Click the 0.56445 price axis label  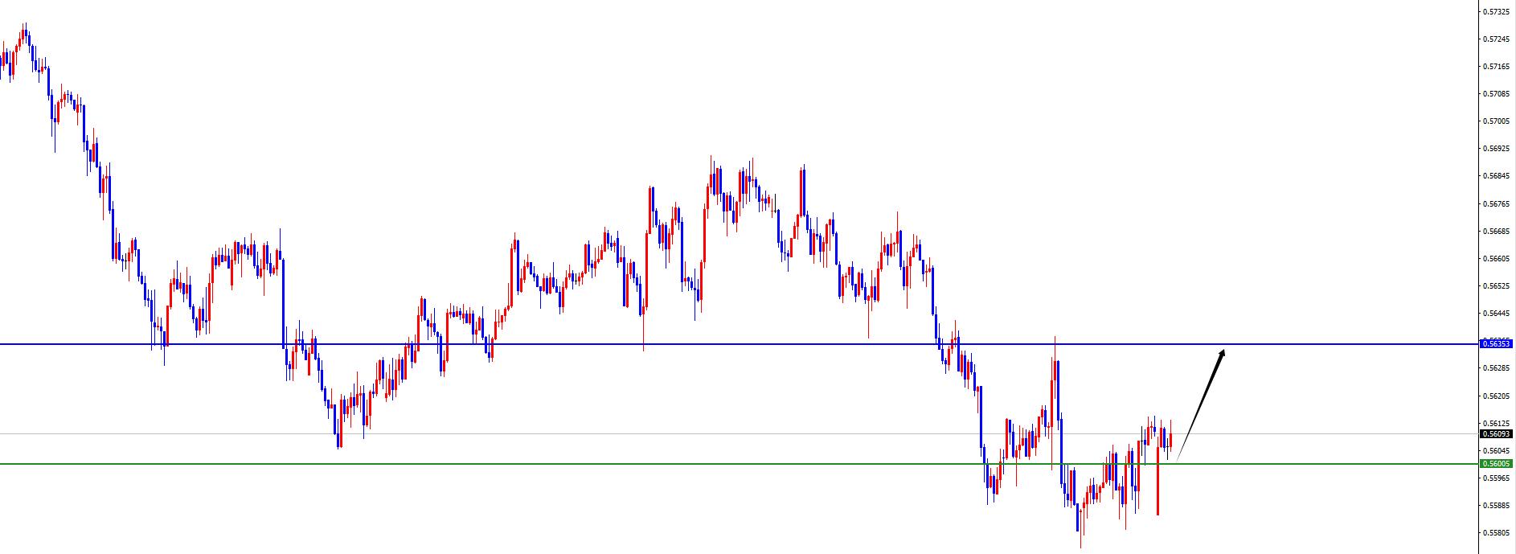[1496, 314]
